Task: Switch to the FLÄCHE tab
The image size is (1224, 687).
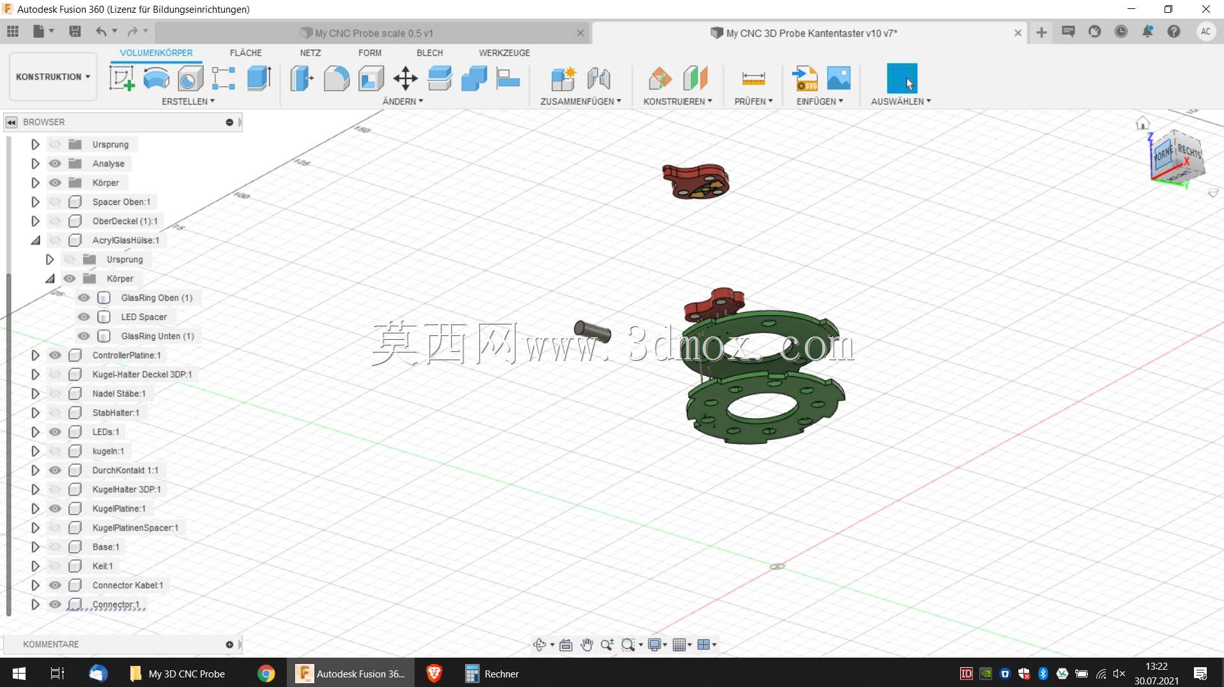Action: [245, 53]
